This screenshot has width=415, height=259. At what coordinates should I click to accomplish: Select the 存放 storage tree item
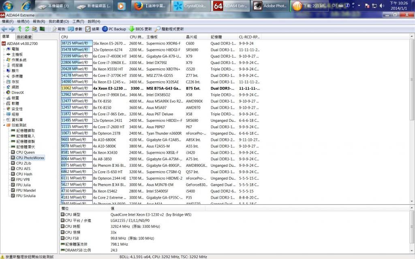point(13,82)
